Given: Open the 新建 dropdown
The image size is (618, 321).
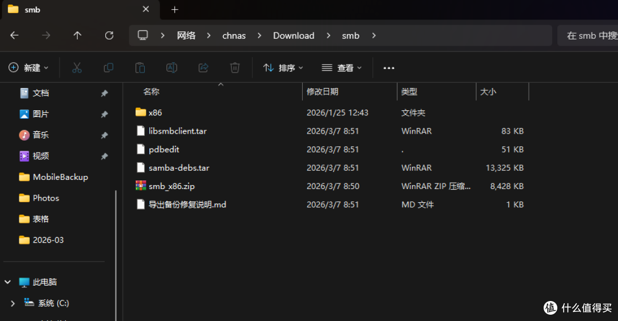Looking at the screenshot, I should tap(29, 67).
